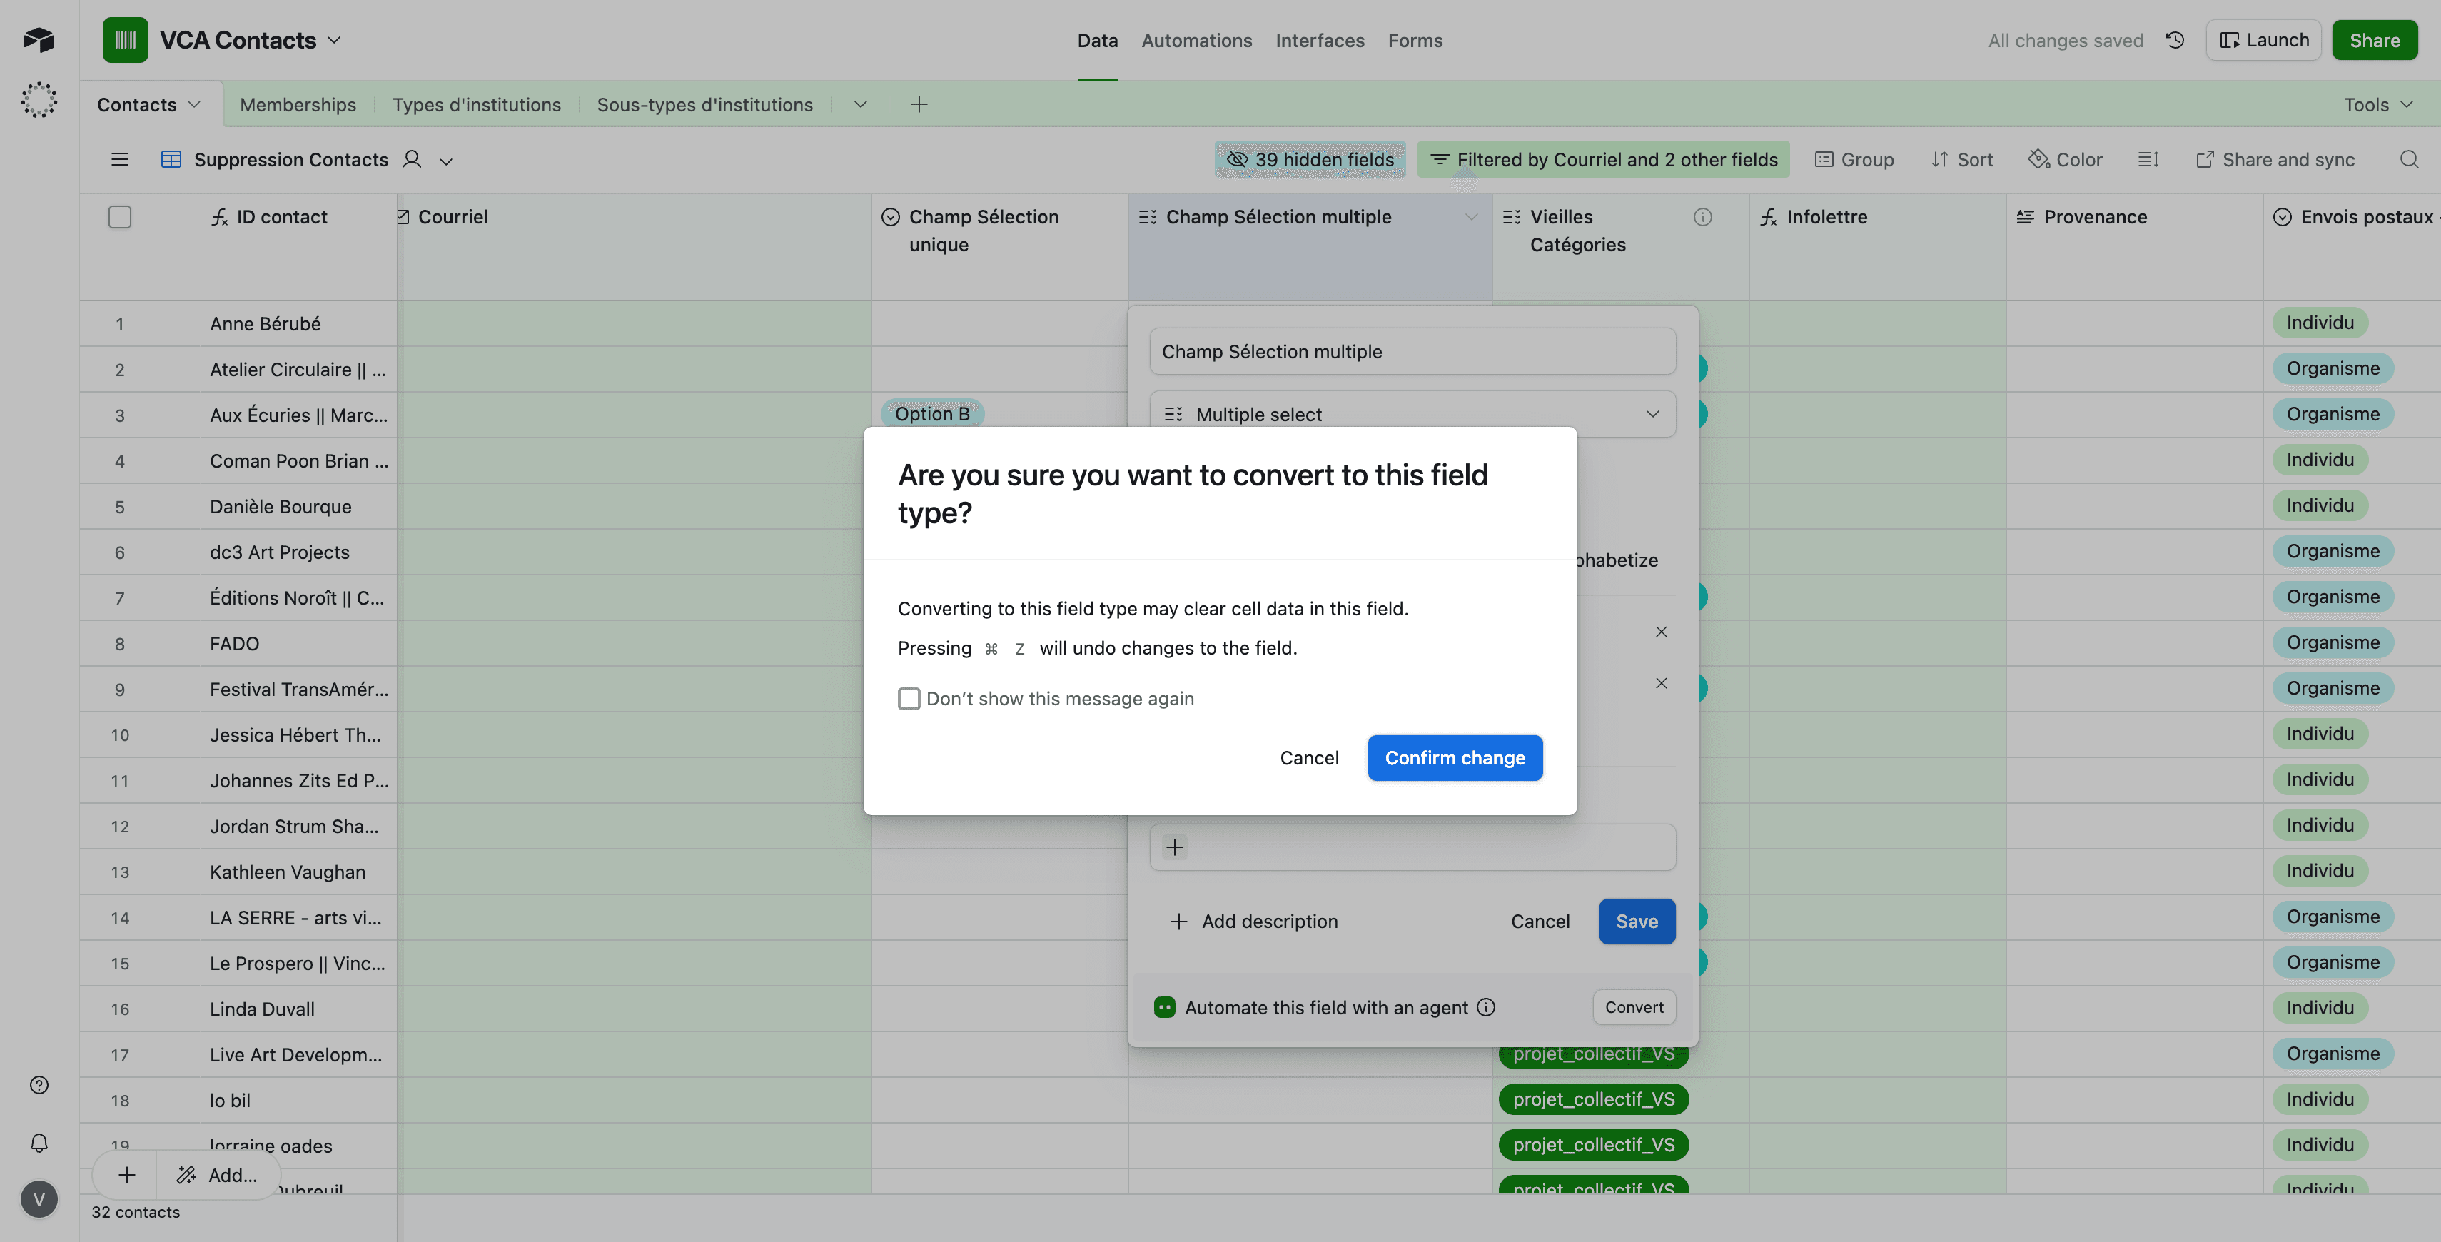Open the Sous-types d'institutions table tab
The height and width of the screenshot is (1242, 2441).
tap(704, 104)
